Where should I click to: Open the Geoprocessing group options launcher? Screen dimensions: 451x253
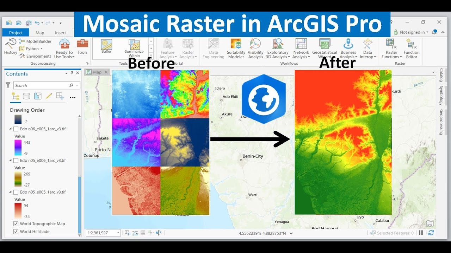coord(87,64)
